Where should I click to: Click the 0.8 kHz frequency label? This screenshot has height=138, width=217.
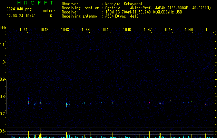click(x=3, y=97)
